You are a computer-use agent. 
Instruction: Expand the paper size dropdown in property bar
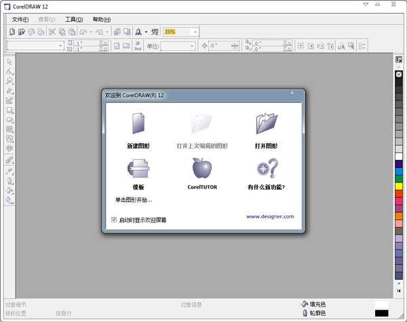pos(61,46)
